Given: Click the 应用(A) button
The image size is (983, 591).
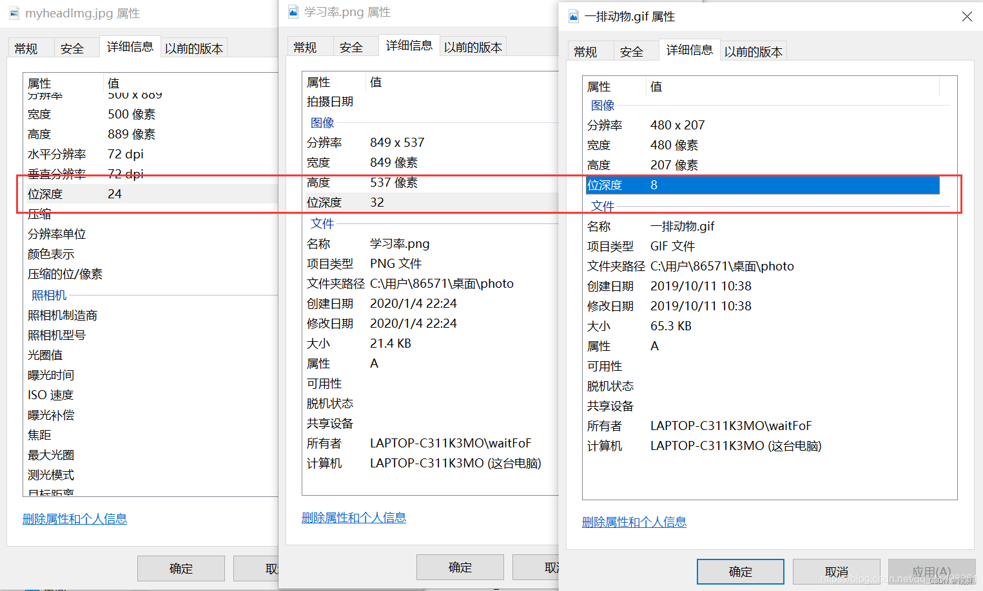Looking at the screenshot, I should [x=931, y=570].
